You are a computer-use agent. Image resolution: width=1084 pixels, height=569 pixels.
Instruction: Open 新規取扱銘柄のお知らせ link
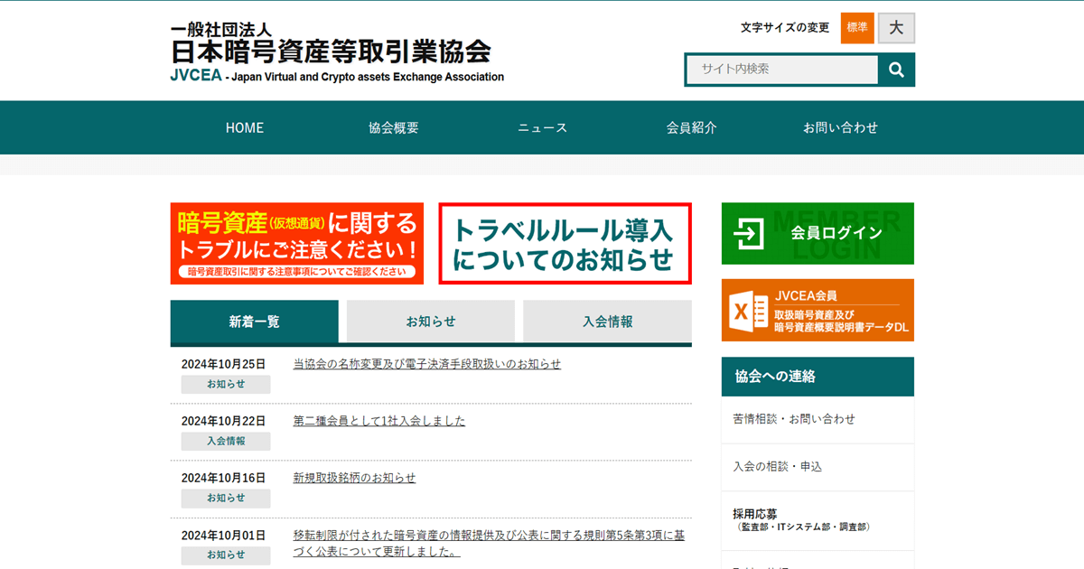click(355, 478)
